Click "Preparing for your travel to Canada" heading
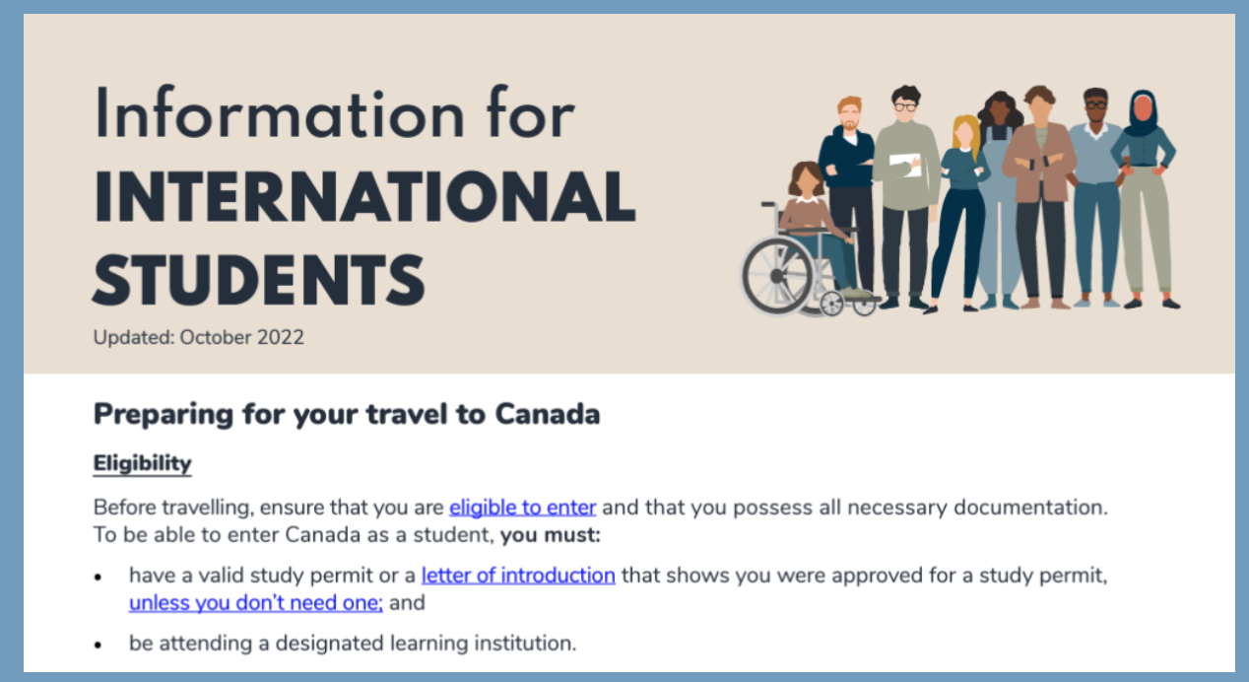1249x682 pixels. 347,415
